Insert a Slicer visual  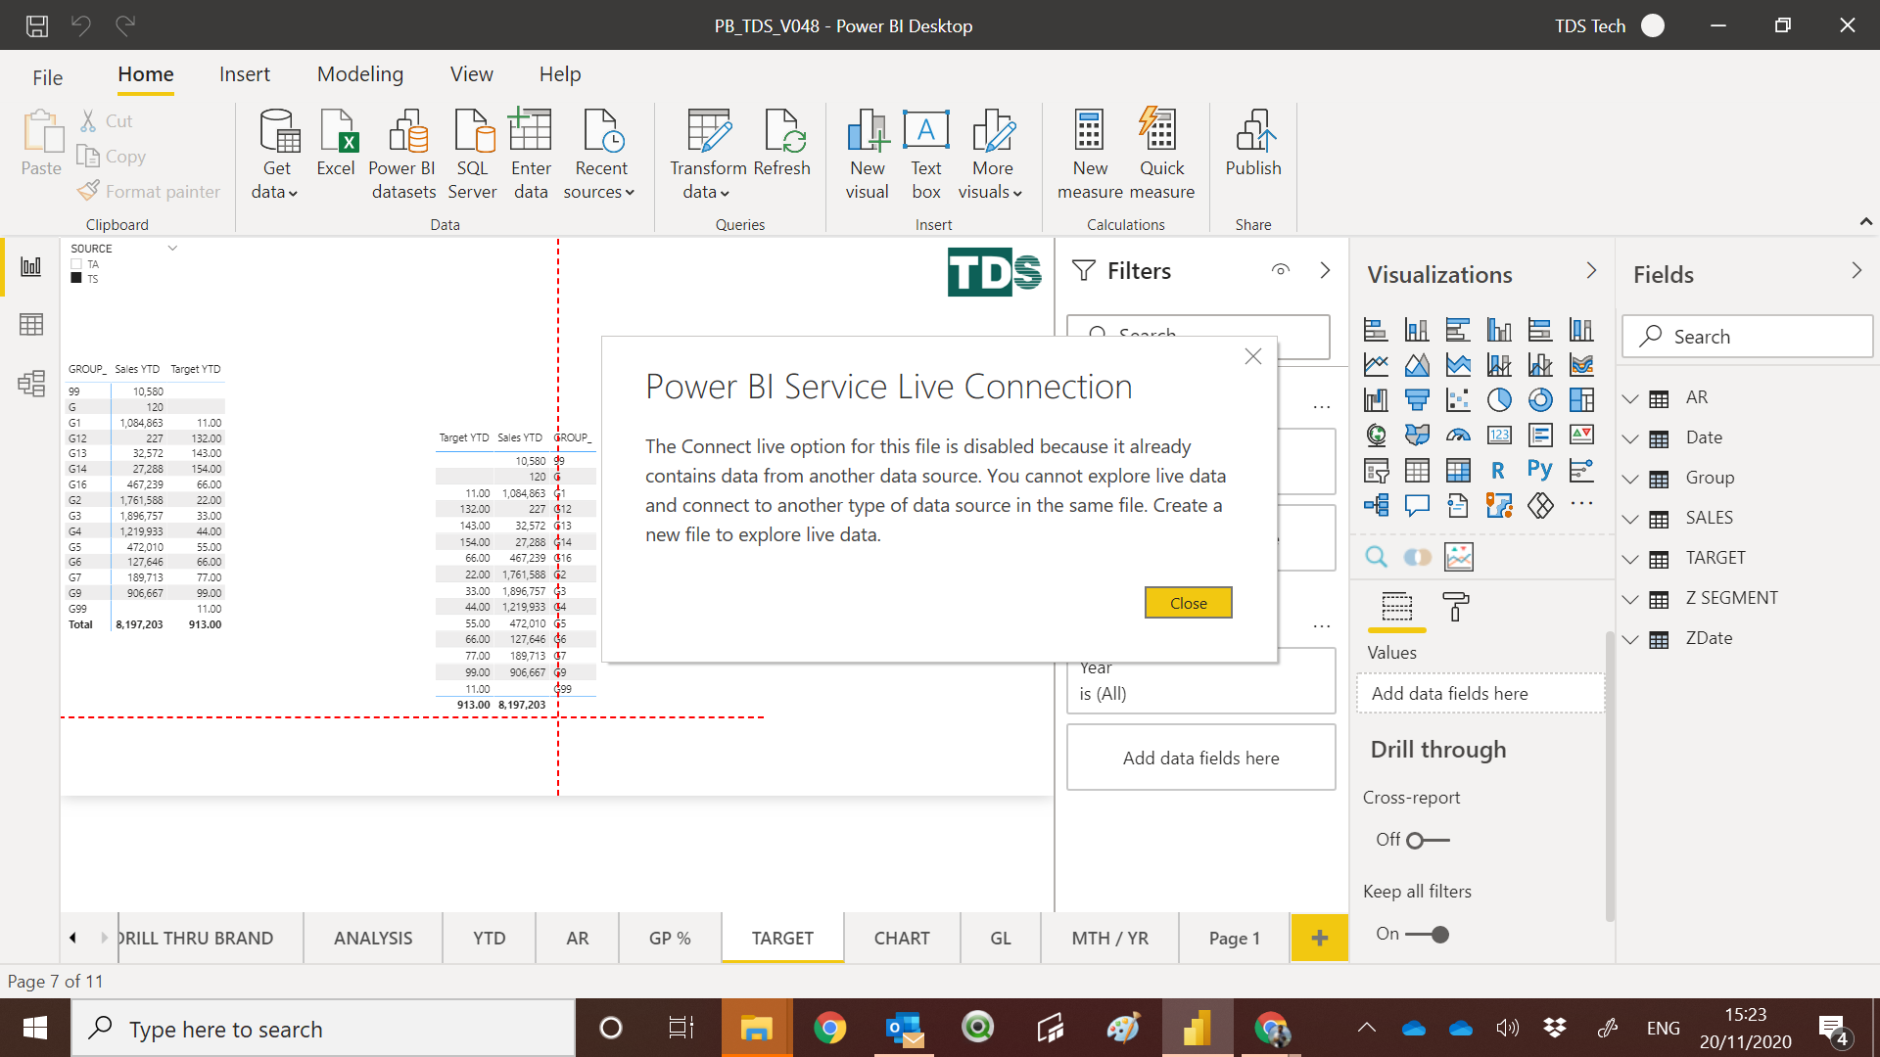(x=1377, y=470)
